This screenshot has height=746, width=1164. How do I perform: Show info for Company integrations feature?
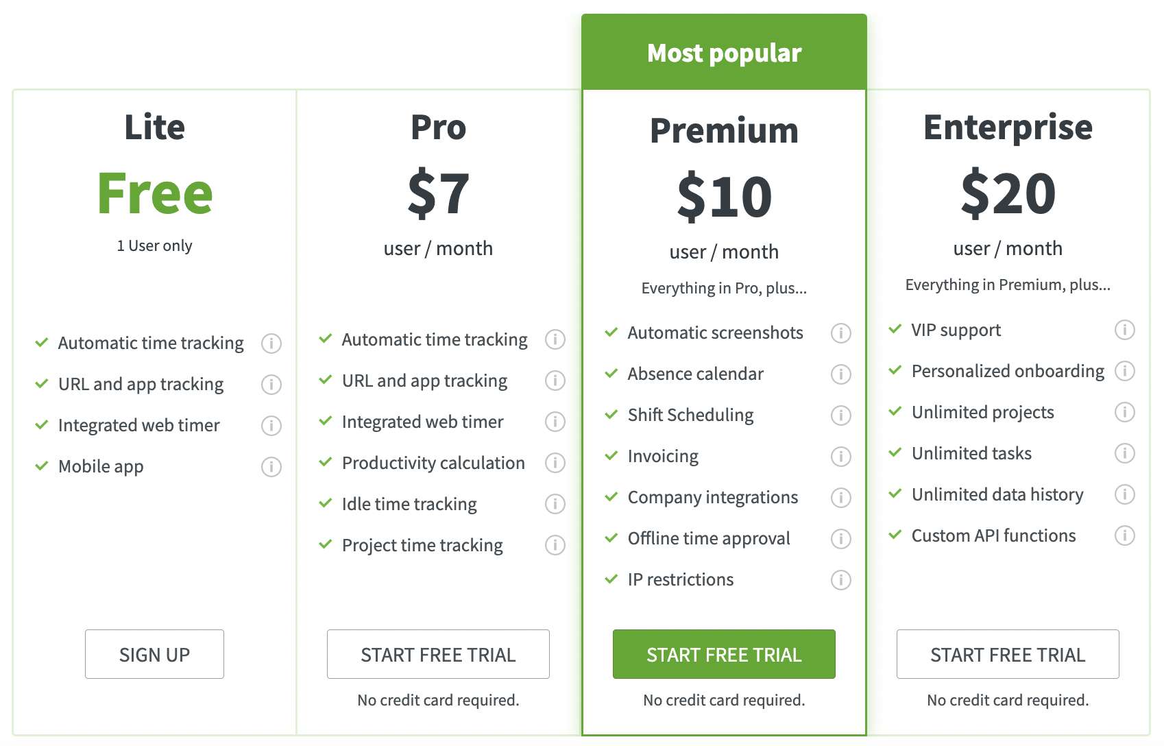[x=841, y=498]
